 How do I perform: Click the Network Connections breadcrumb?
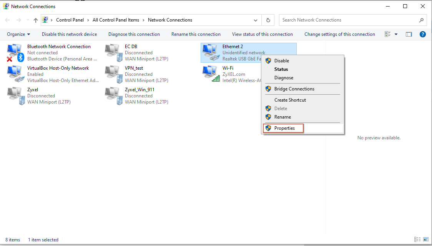tap(170, 20)
